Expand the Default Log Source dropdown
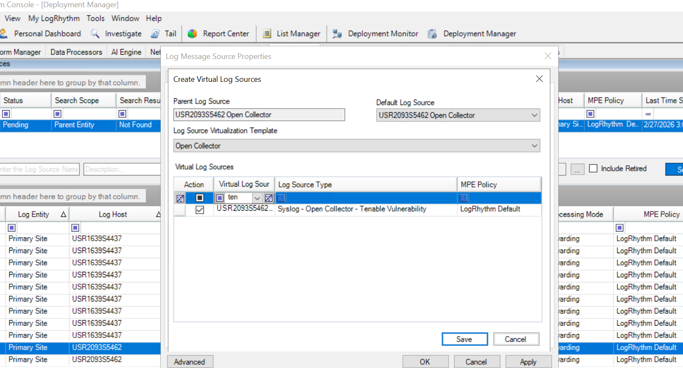This screenshot has width=683, height=368. (535, 115)
